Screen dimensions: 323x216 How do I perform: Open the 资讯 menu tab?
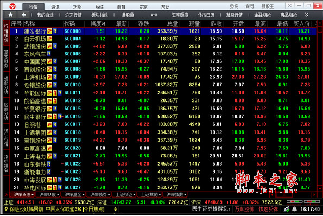(x=55, y=7)
